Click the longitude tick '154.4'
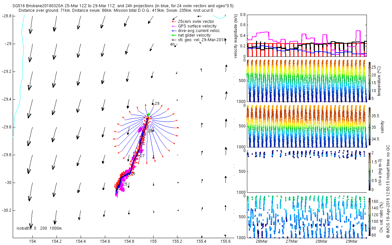Screen dimensions: 392x245 pos(81,241)
